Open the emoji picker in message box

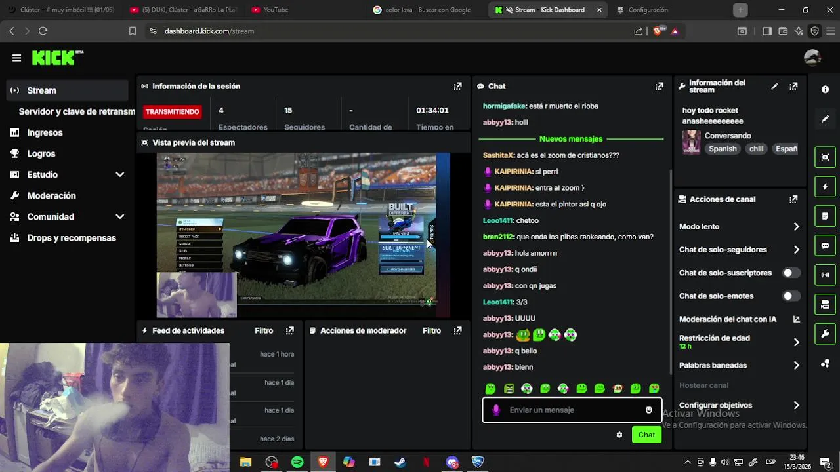649,410
